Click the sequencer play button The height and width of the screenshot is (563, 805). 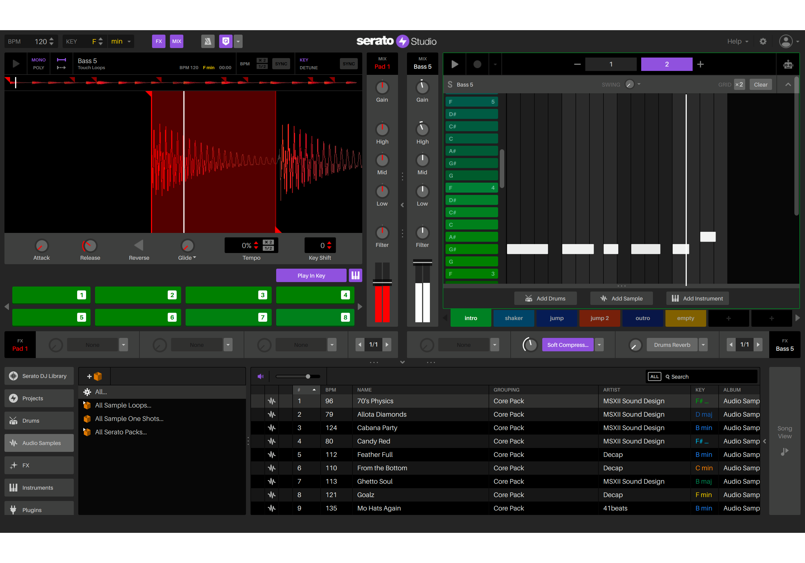click(455, 64)
